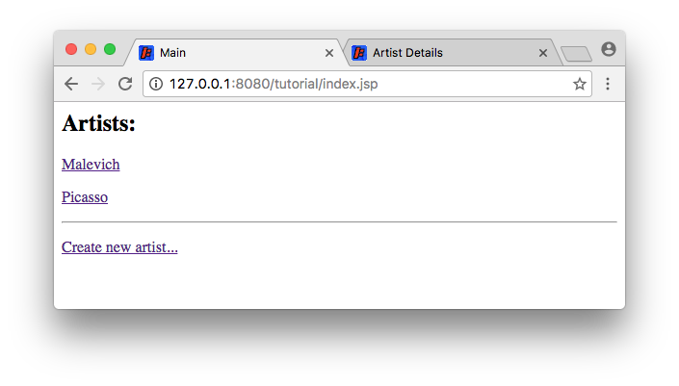Close the browser window with red button
The image size is (679, 386).
click(71, 49)
